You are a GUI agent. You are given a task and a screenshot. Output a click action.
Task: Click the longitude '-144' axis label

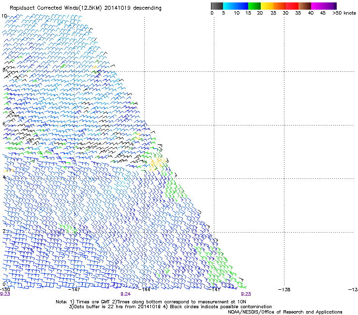[144, 290]
